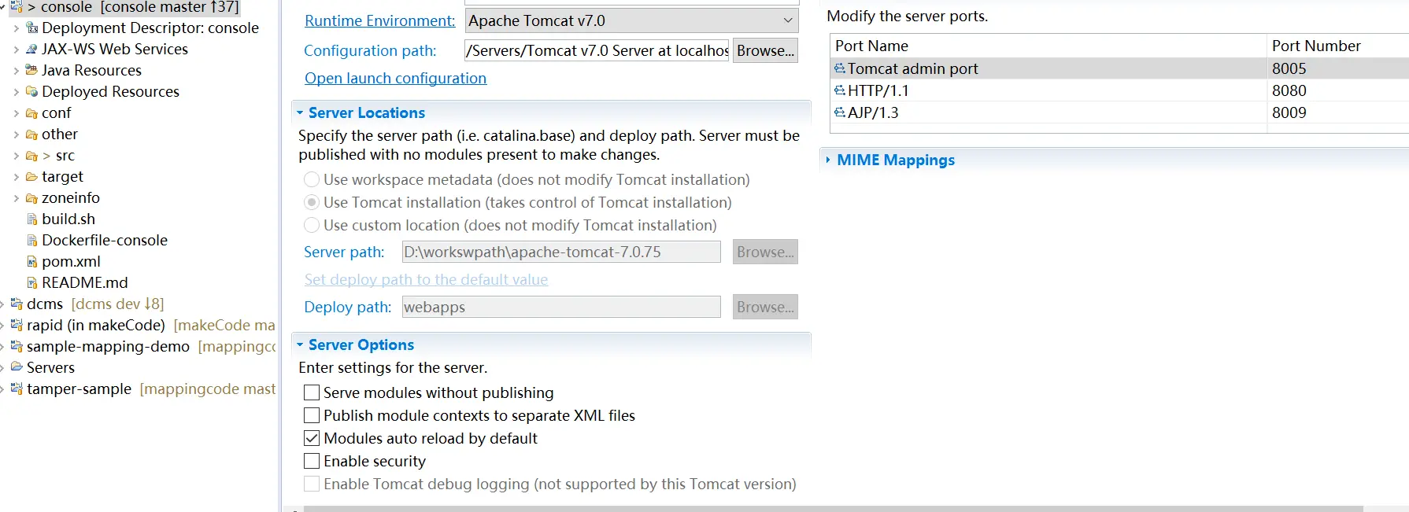Select JAX-WS Web Services tree item
The image size is (1409, 512).
[115, 49]
